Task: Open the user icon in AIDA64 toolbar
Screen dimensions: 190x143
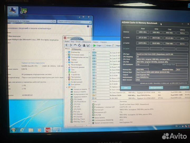Action: point(84,45)
